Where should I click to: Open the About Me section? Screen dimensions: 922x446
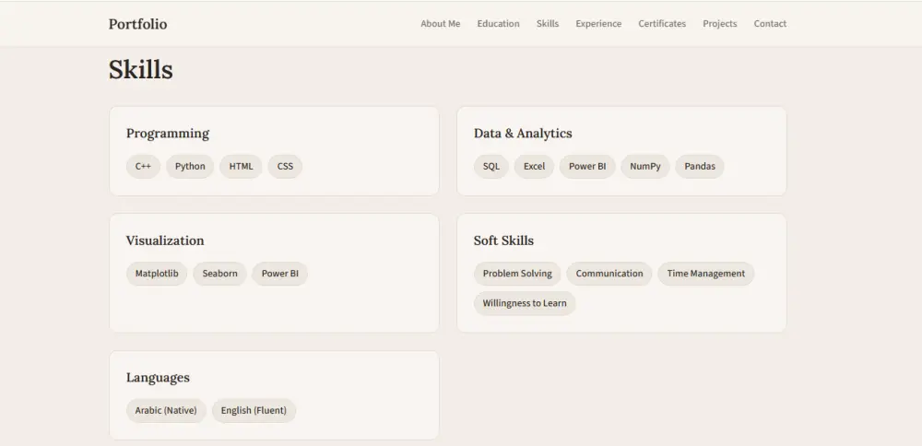pos(440,24)
